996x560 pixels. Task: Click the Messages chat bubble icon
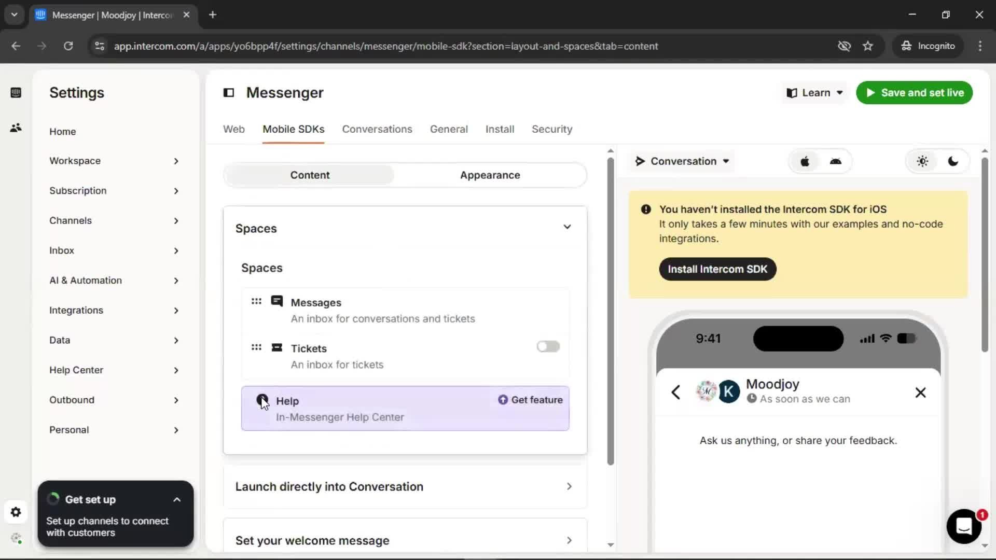277,301
